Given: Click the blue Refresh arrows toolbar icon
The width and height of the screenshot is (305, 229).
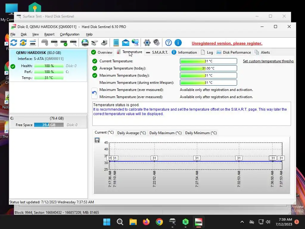Looking at the screenshot, I should pyautogui.click(x=14, y=43).
